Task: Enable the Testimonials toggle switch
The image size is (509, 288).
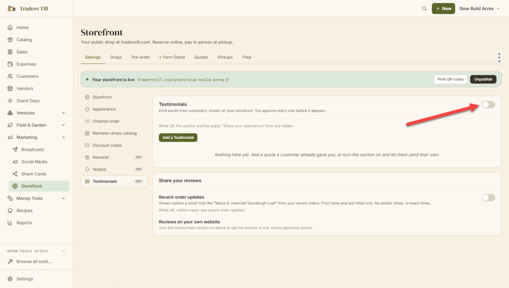Action: [x=488, y=105]
